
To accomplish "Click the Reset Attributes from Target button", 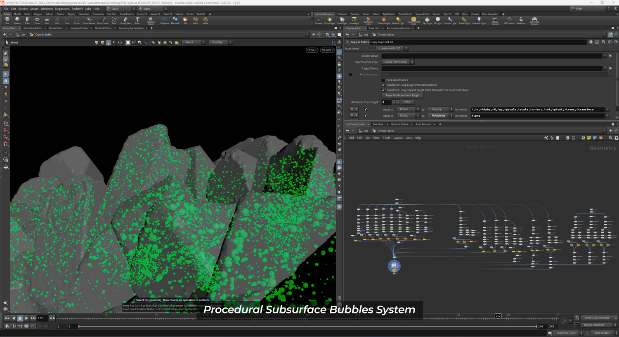I will click(x=402, y=96).
